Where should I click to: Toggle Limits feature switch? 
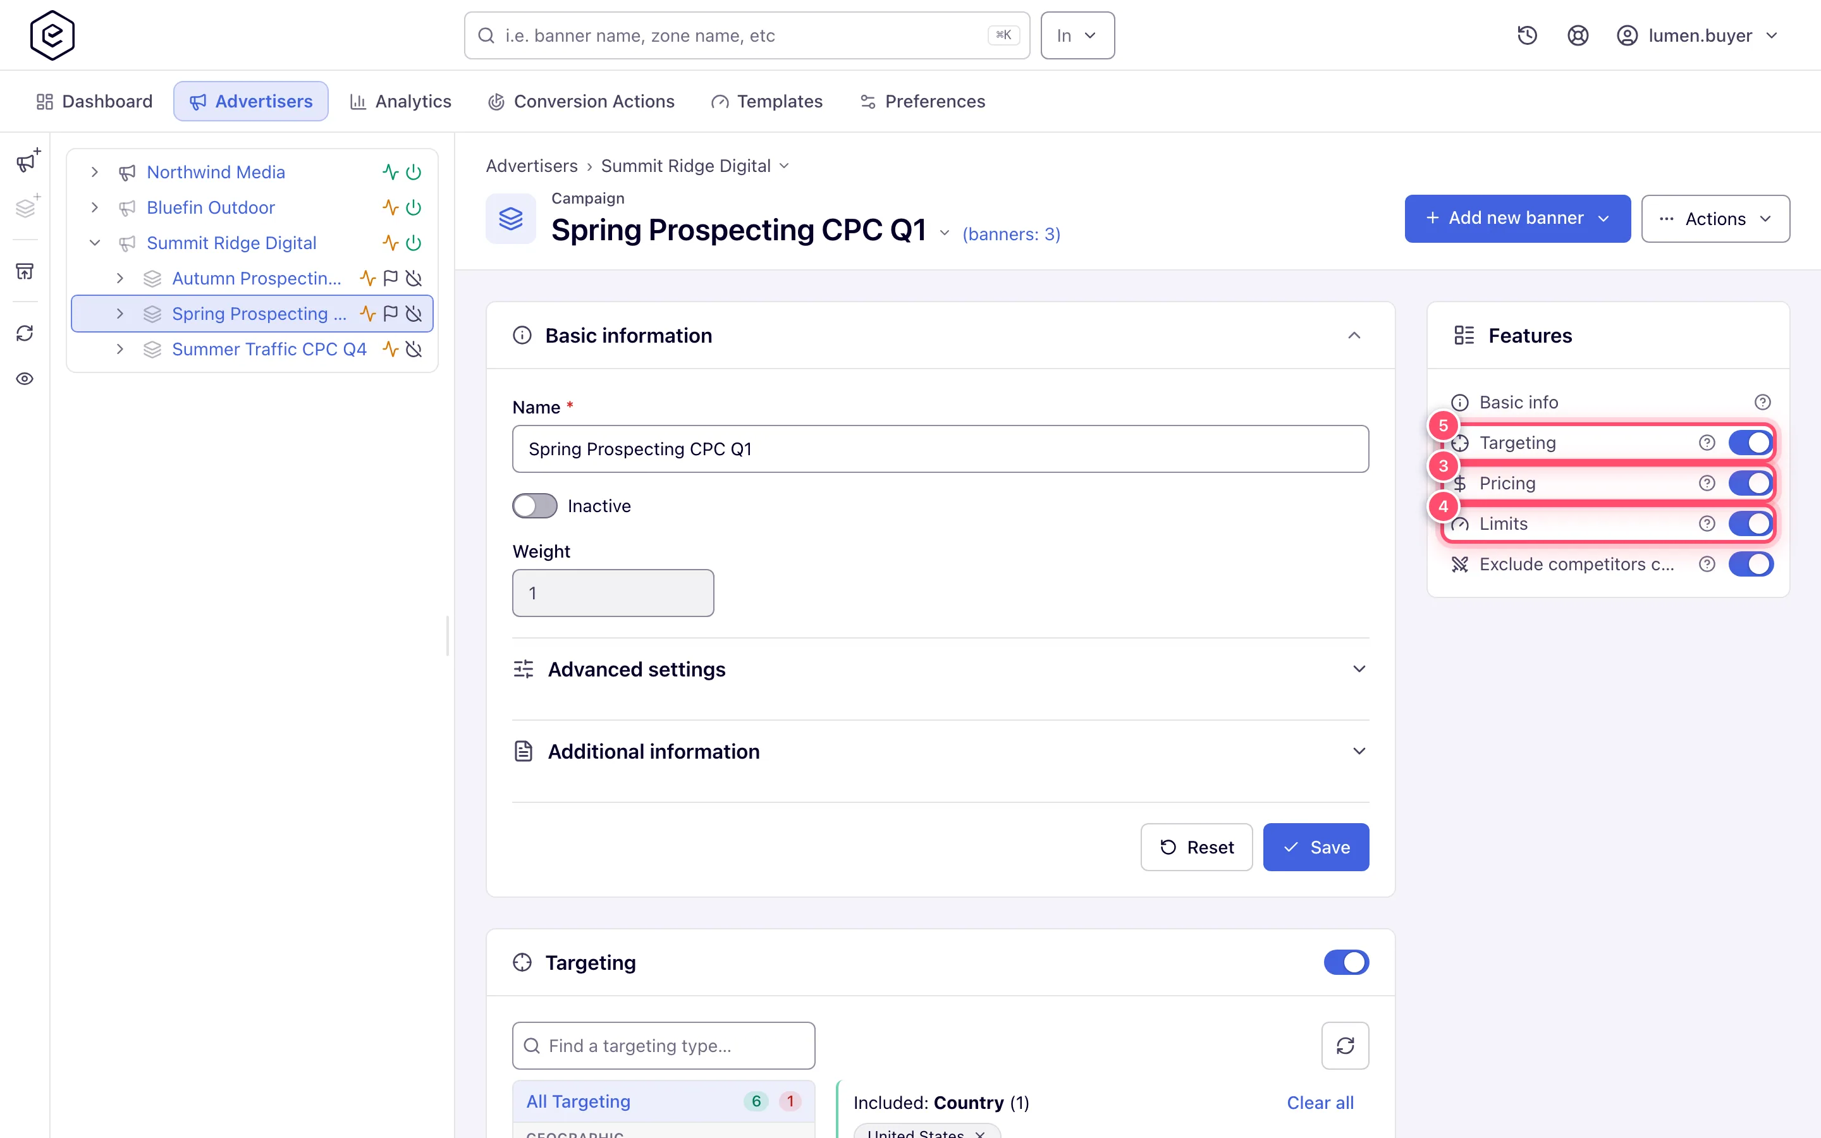(x=1750, y=524)
